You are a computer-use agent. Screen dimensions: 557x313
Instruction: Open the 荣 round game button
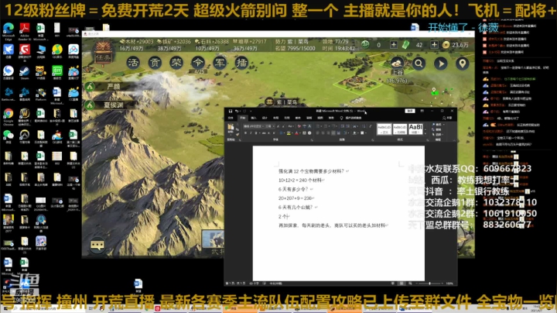point(176,63)
